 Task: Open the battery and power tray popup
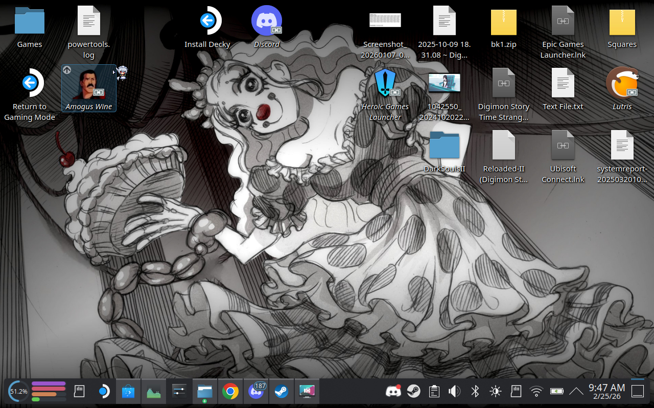[x=556, y=391]
